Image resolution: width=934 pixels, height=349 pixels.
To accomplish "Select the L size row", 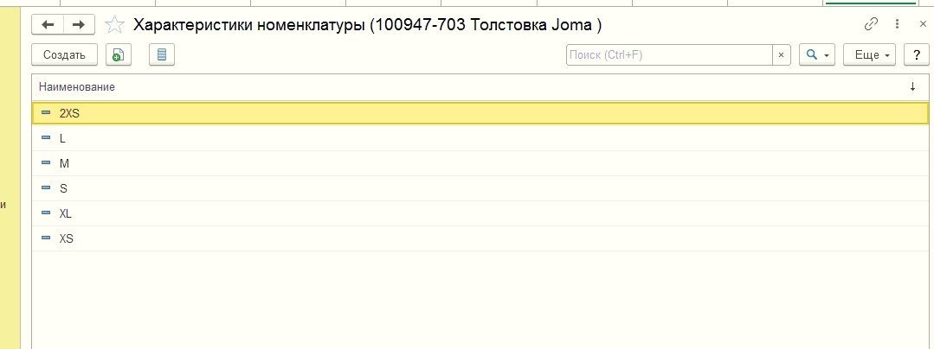I will 480,138.
